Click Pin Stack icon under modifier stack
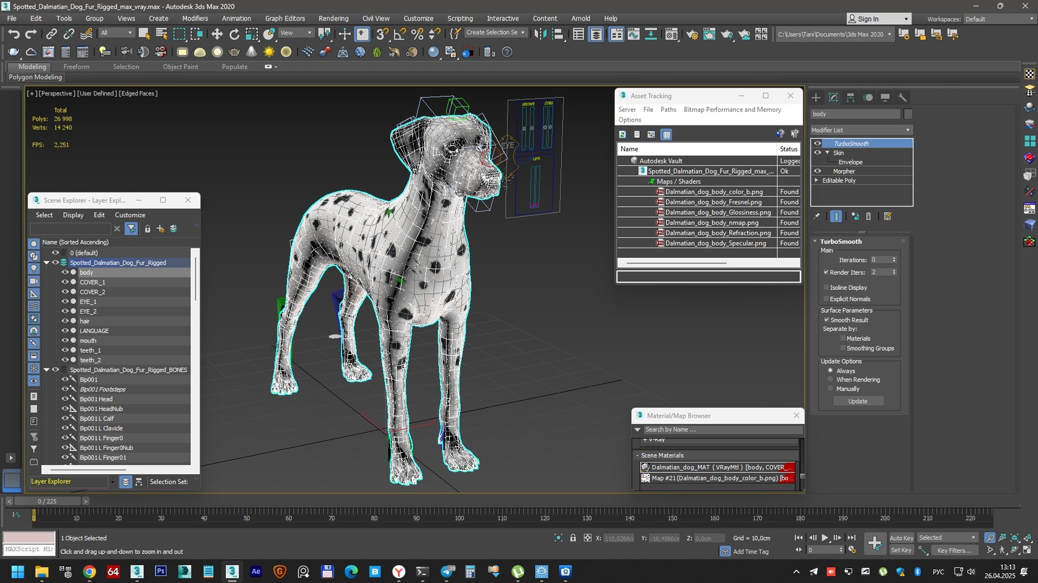The width and height of the screenshot is (1038, 583). coord(816,216)
